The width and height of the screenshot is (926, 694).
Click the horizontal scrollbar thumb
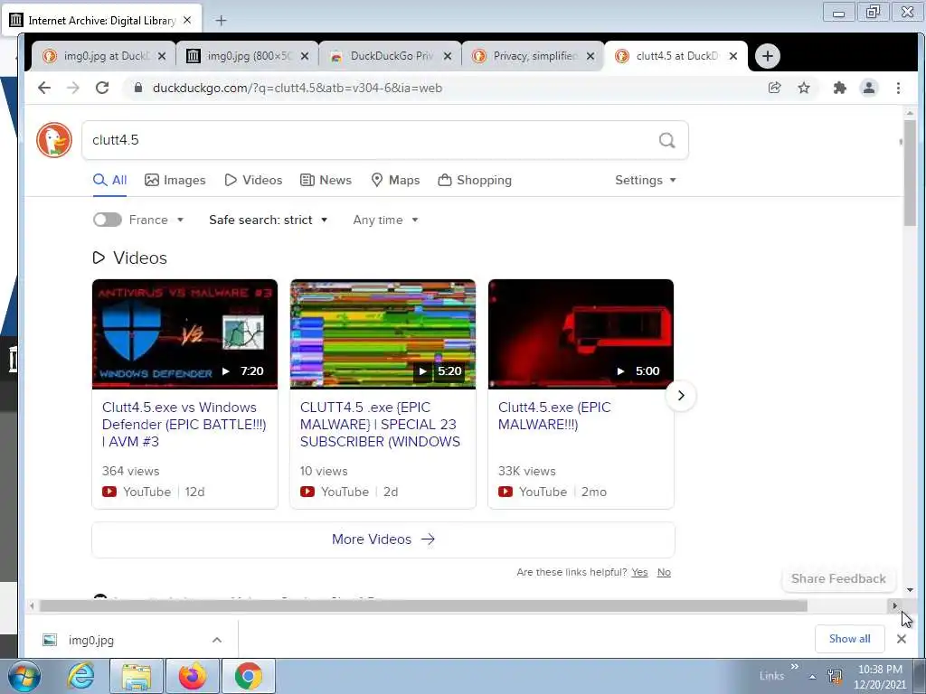click(423, 606)
